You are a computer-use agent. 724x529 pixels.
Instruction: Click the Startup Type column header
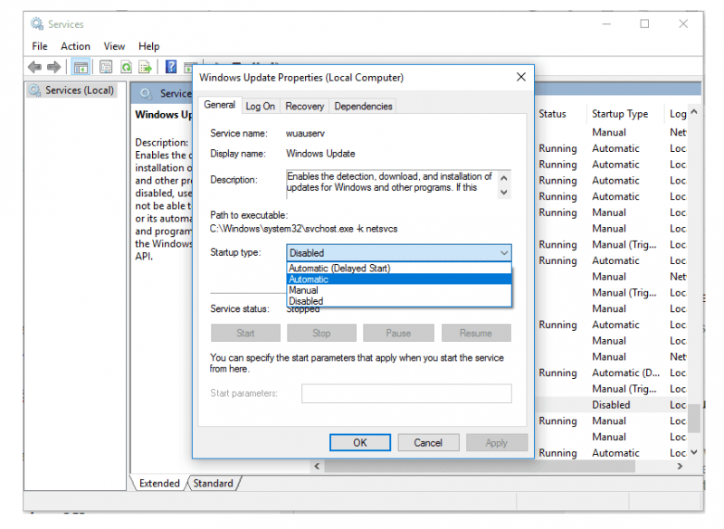pyautogui.click(x=620, y=114)
